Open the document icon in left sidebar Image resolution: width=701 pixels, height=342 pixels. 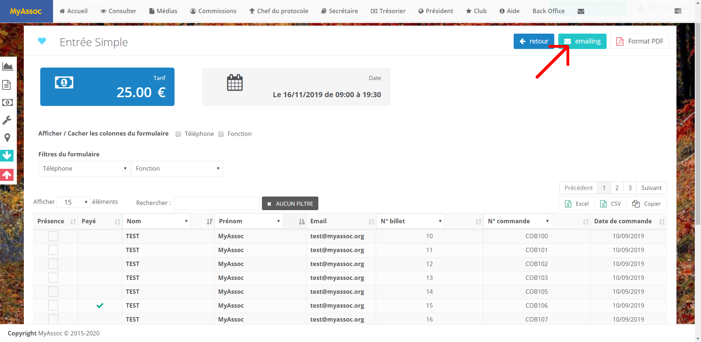(x=7, y=85)
